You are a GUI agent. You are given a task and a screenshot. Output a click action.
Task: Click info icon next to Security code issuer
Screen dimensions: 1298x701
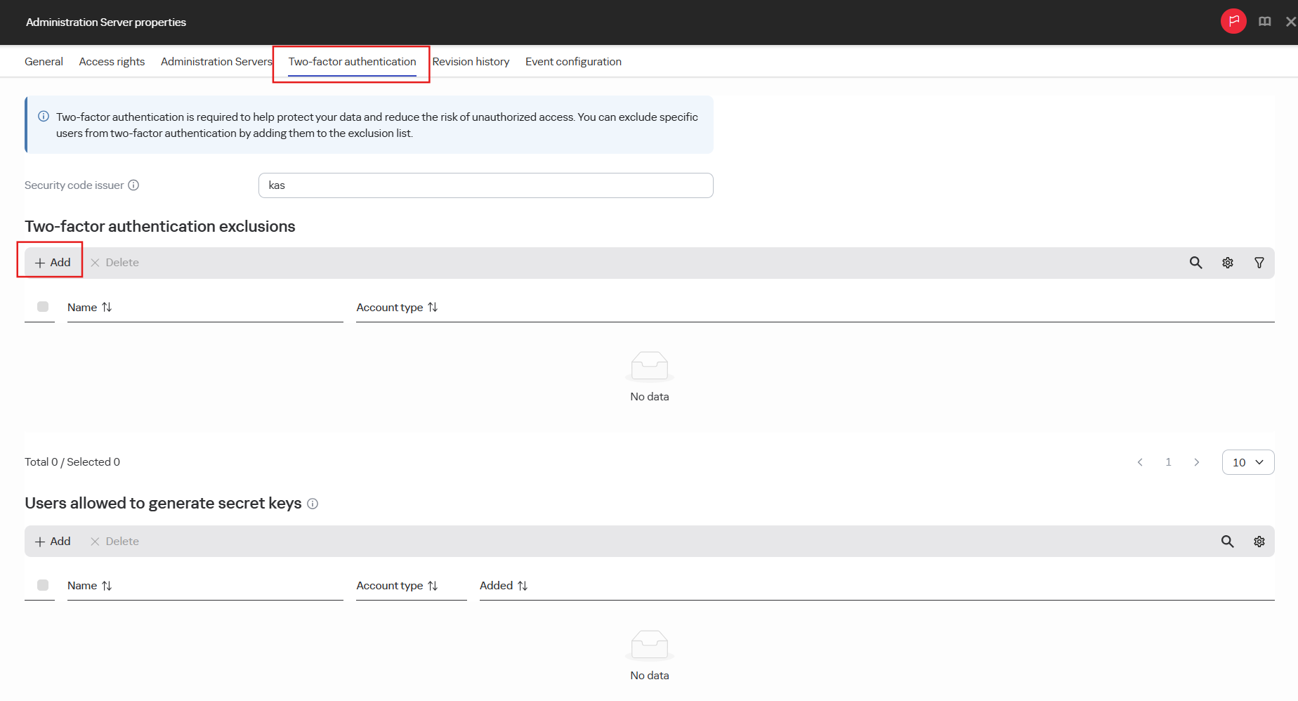[x=133, y=185]
